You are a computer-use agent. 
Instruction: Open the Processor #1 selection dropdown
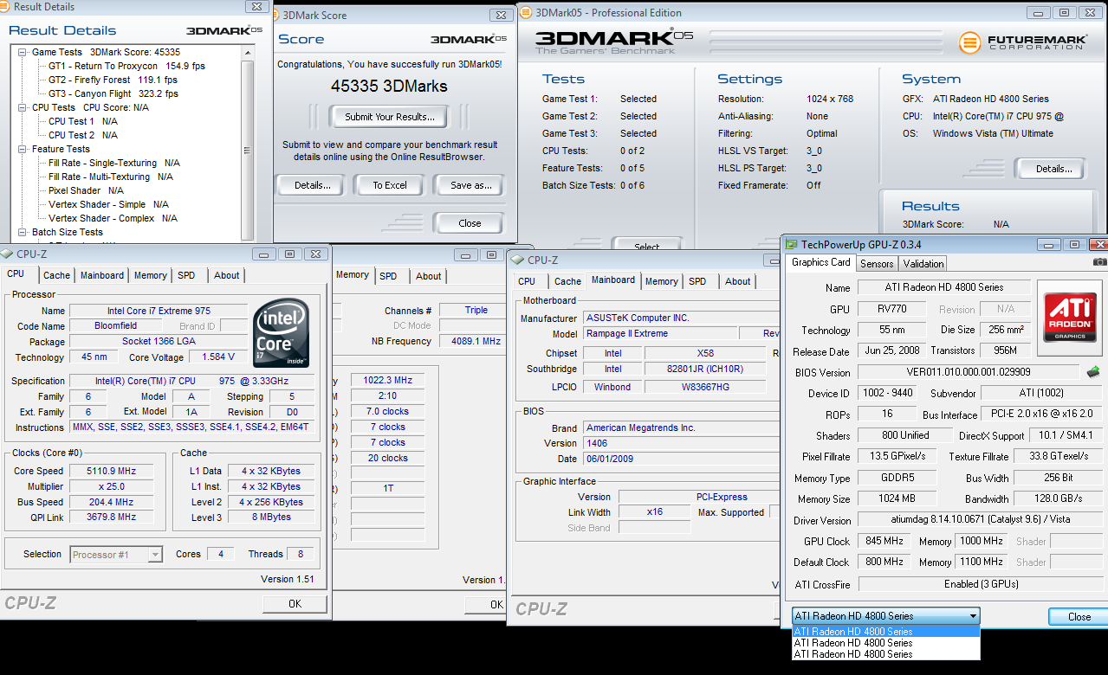pos(155,555)
